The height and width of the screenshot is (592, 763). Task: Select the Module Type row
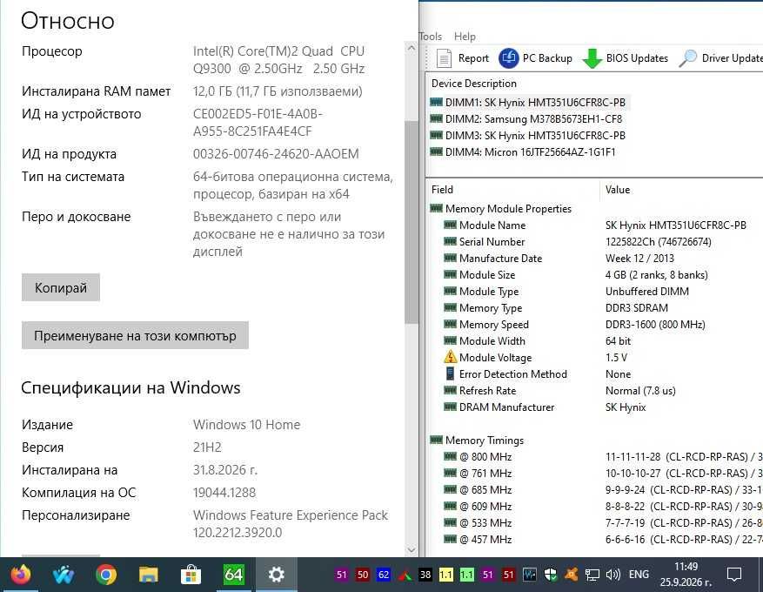[x=566, y=291]
